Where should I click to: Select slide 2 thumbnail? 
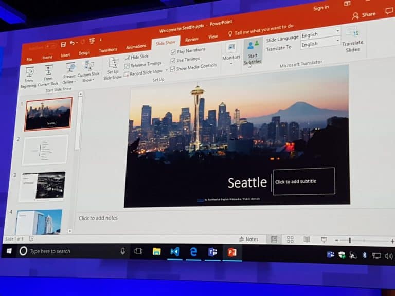tap(45, 150)
